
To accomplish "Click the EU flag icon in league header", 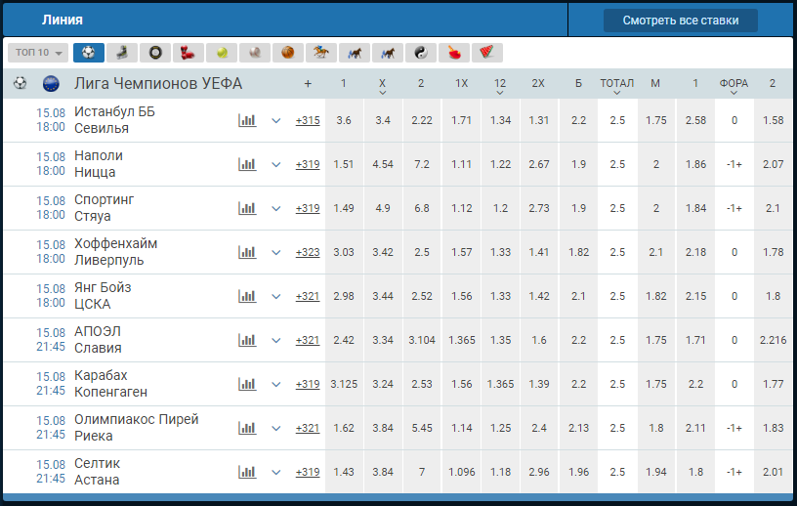I will tap(51, 83).
